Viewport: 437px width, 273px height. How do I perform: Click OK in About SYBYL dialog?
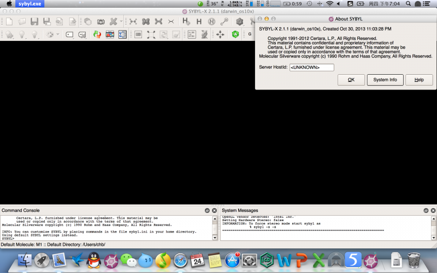pos(351,80)
